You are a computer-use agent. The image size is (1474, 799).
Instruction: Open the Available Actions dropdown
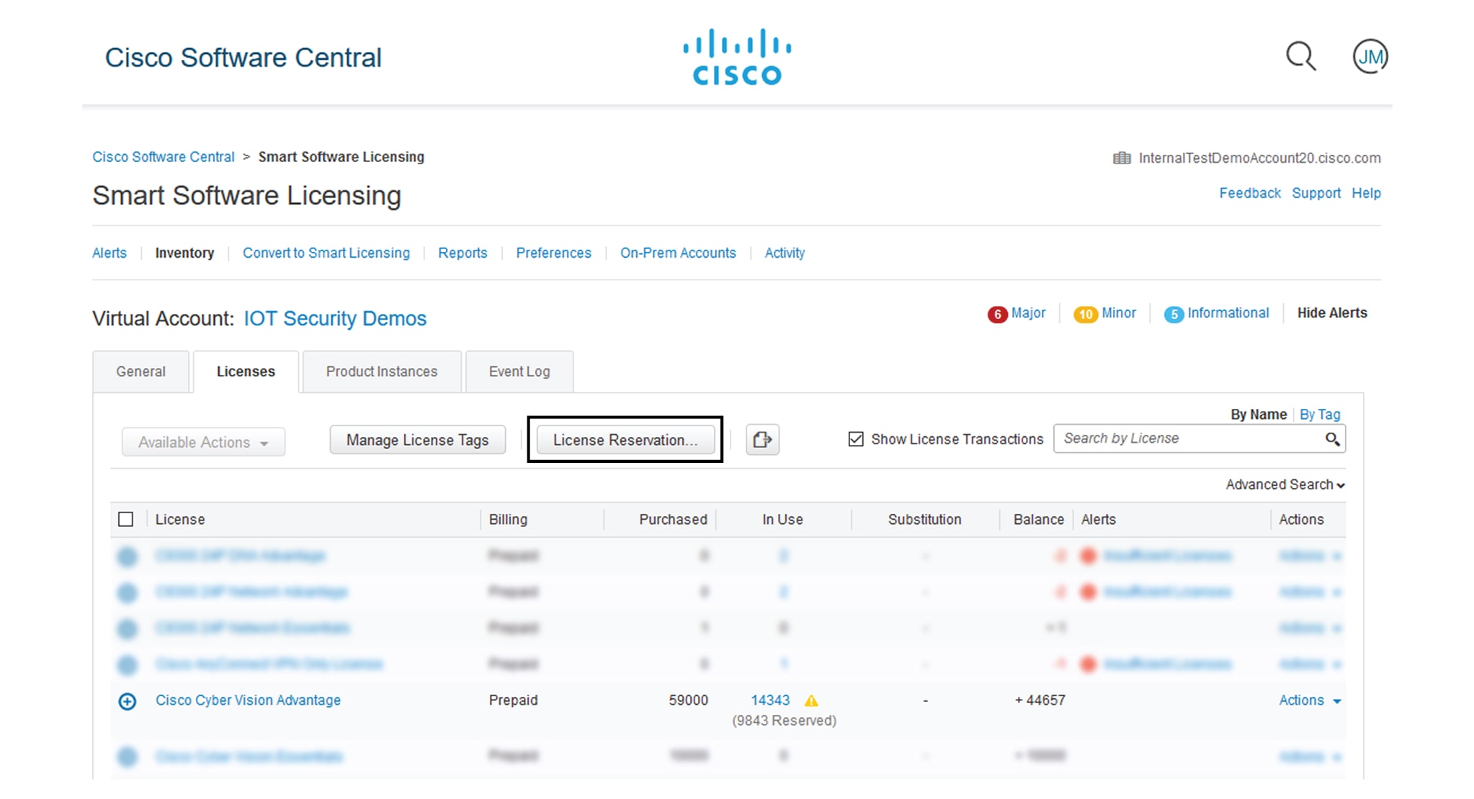point(203,442)
